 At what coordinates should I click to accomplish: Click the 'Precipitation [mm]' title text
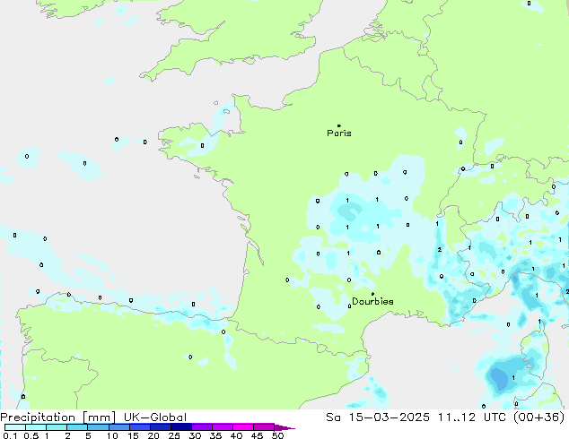pyautogui.click(x=58, y=417)
